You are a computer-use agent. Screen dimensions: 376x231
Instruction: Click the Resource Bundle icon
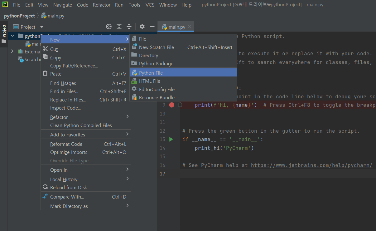click(134, 97)
